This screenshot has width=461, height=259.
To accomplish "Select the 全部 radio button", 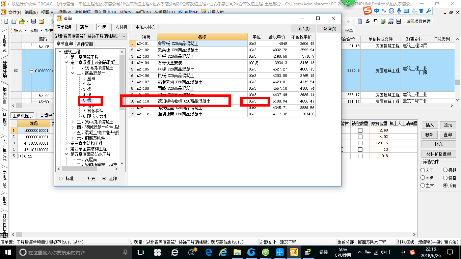I will pyautogui.click(x=104, y=178).
